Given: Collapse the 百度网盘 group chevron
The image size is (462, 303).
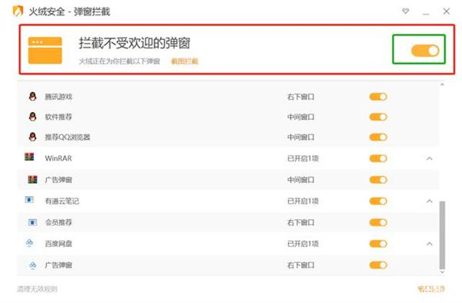Looking at the screenshot, I should [x=430, y=244].
